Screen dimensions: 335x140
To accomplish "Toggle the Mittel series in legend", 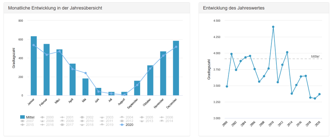I will pyautogui.click(x=27, y=117).
